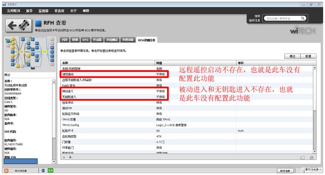The width and height of the screenshot is (325, 175).
Task: Click the CAN C bus type value
Action: [8, 102]
